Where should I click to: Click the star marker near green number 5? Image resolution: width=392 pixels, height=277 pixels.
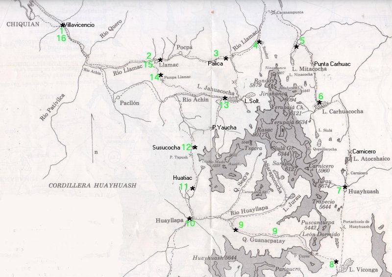(296, 47)
